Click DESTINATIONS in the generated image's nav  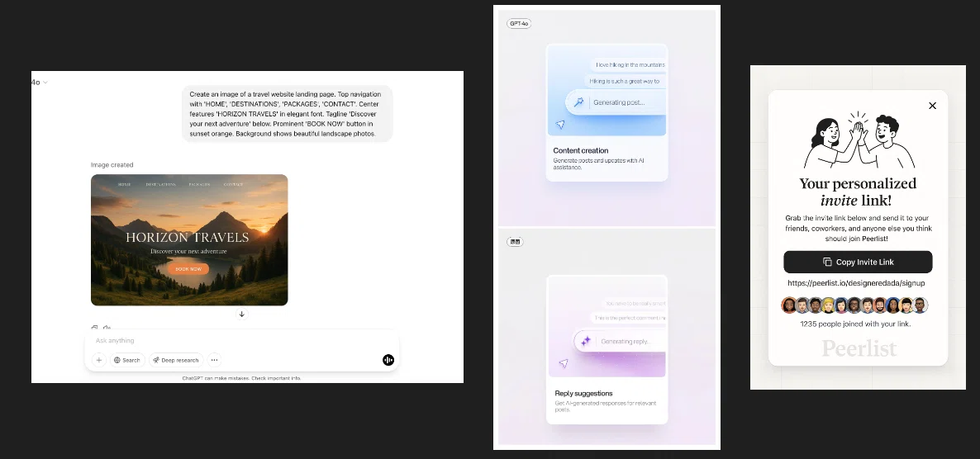pos(160,185)
